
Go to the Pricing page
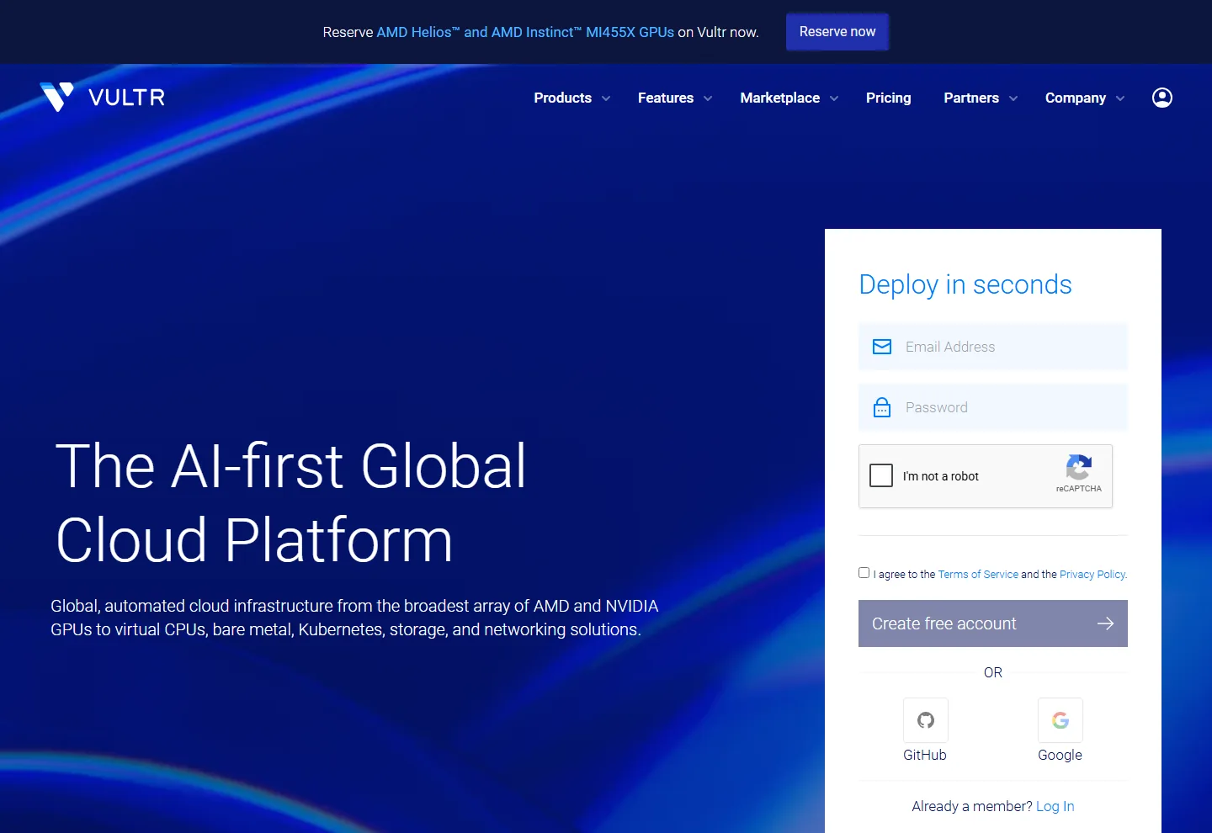(889, 98)
